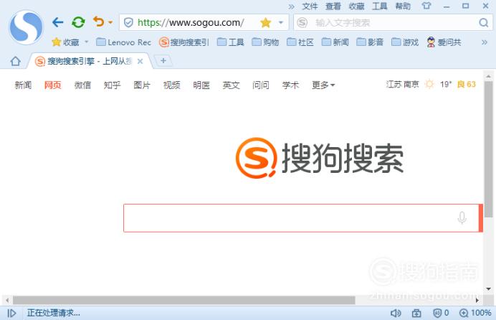Refresh the page with green arrows
The height and width of the screenshot is (320, 496).
click(x=78, y=22)
